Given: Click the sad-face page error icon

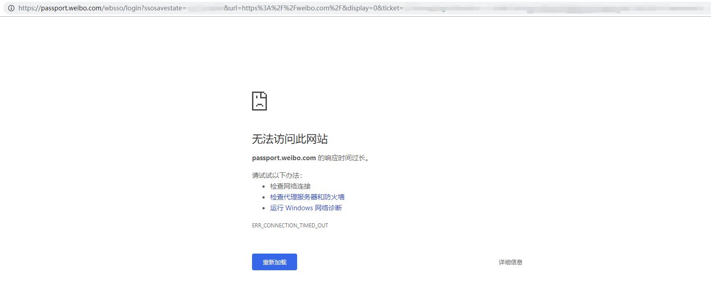Looking at the screenshot, I should click(259, 101).
